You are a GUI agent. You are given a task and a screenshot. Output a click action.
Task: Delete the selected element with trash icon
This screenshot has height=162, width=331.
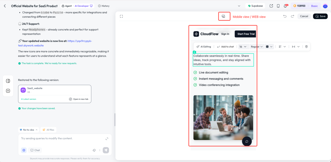(x=306, y=47)
